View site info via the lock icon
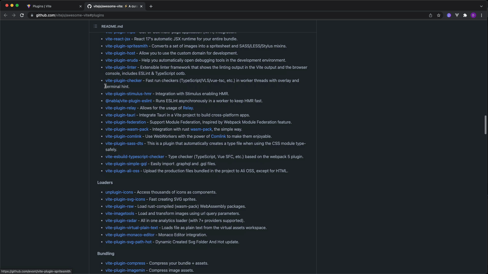This screenshot has height=274, width=488. click(32, 15)
